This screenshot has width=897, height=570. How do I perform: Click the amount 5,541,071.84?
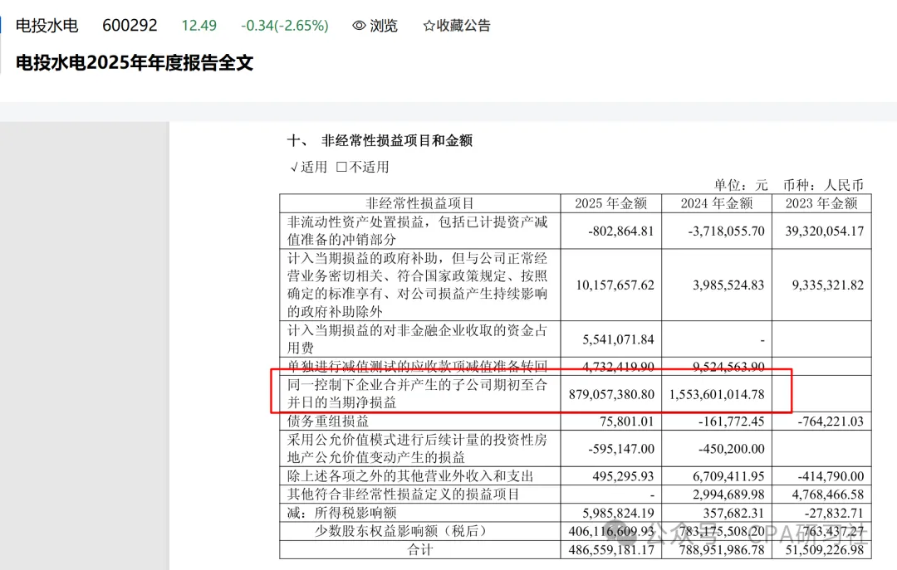point(619,339)
